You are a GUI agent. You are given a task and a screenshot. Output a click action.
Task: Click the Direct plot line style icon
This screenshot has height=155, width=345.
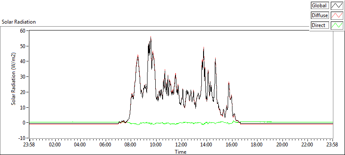[337, 25]
